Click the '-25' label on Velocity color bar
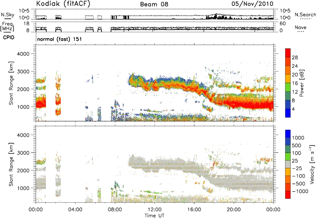 click(297, 168)
